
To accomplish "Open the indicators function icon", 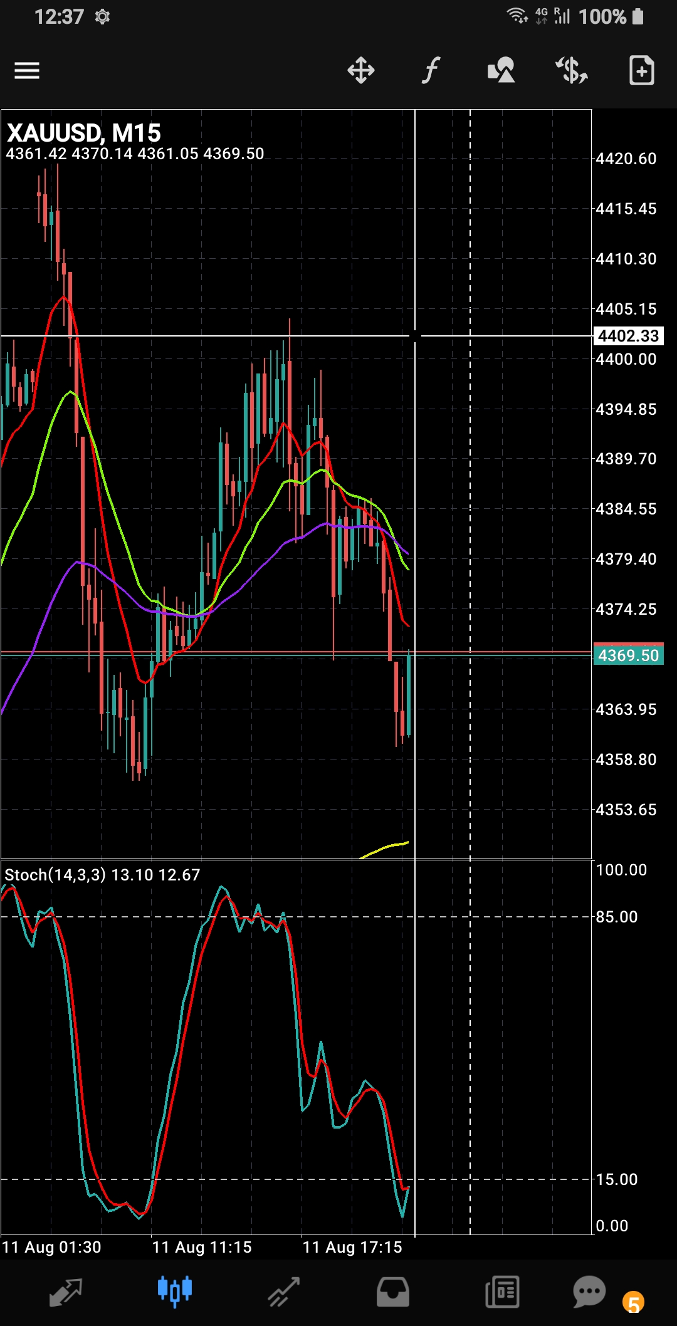I will click(x=431, y=70).
